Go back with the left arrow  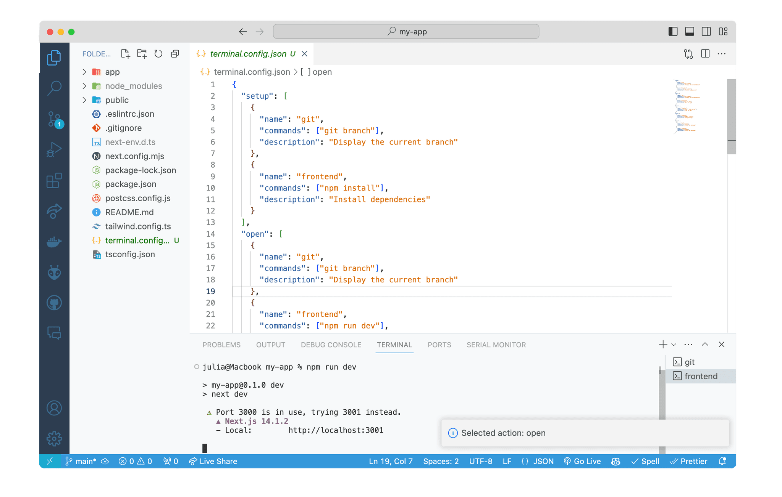point(243,32)
